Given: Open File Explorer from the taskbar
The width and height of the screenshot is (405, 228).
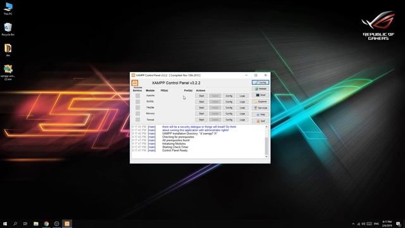Looking at the screenshot, I should point(36,224).
